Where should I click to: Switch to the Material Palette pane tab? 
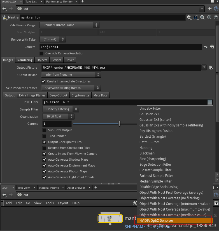49,188
